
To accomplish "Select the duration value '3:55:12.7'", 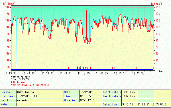I will 87,100.
